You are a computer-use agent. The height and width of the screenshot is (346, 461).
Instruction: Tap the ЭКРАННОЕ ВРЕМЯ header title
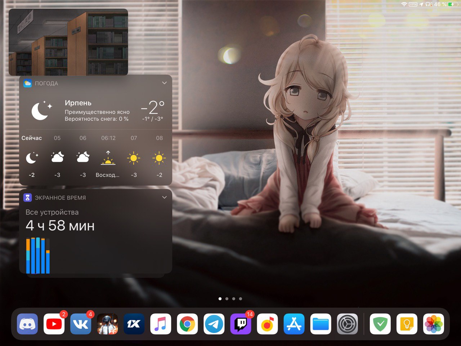pos(60,198)
